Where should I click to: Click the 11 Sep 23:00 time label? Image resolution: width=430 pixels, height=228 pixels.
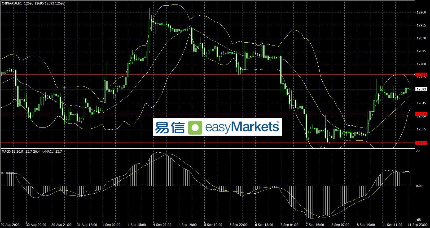418,225
